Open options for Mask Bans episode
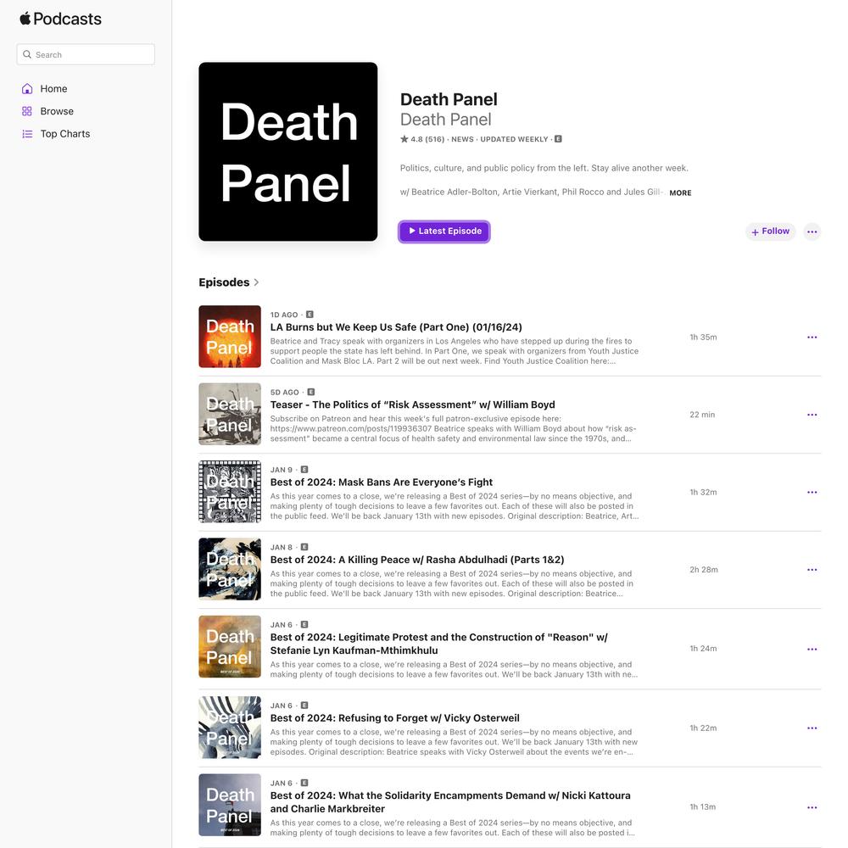The height and width of the screenshot is (848, 848). 812,492
